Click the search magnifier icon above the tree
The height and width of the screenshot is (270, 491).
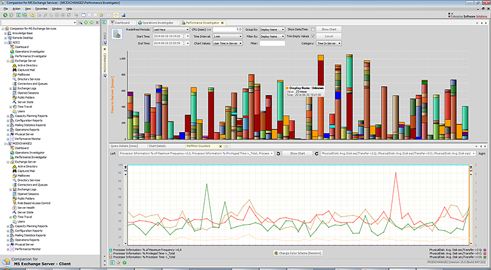coord(80,23)
